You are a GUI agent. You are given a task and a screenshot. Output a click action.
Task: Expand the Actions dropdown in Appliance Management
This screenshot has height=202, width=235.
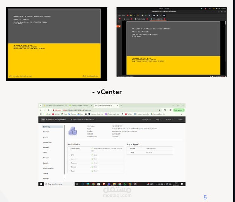point(169,120)
